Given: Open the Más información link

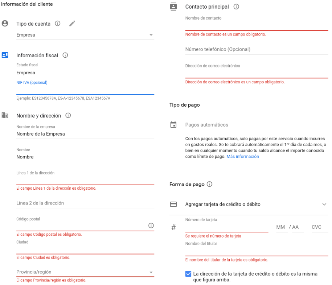Looking at the screenshot, I should point(243,156).
